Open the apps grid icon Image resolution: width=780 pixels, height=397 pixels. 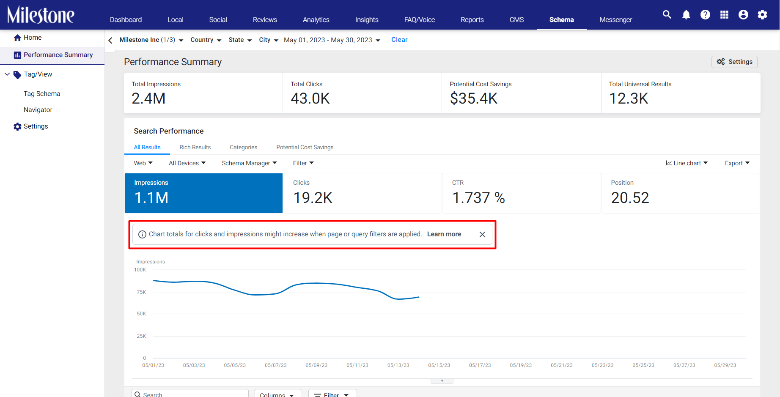coord(724,15)
